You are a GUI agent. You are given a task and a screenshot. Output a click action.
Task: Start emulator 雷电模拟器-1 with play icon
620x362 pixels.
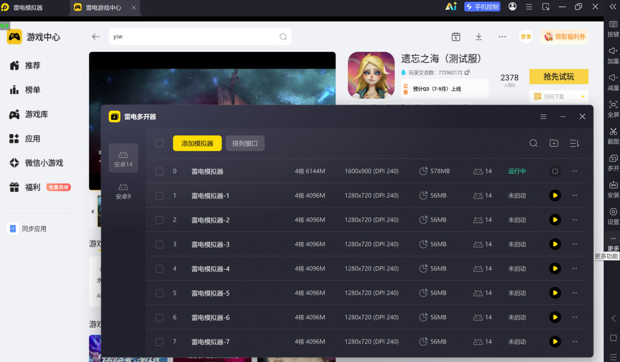tap(555, 196)
